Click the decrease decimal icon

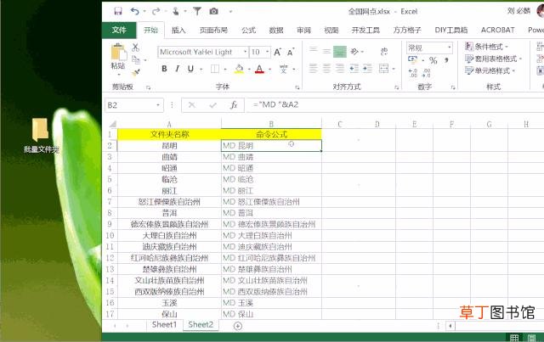[427, 73]
